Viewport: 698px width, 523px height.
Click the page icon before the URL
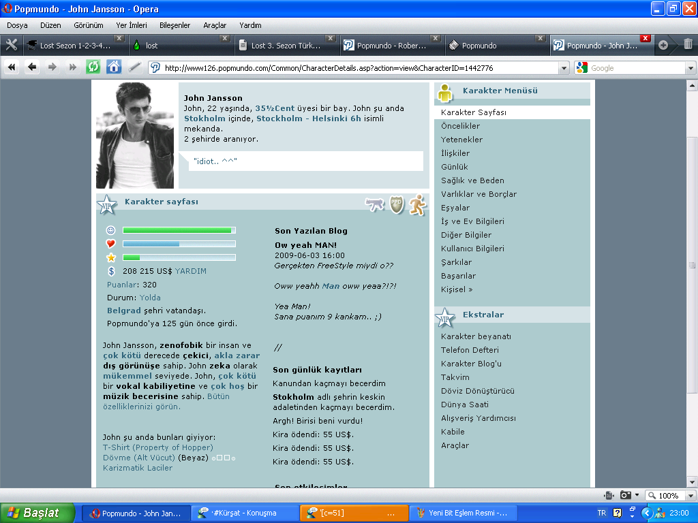(155, 67)
